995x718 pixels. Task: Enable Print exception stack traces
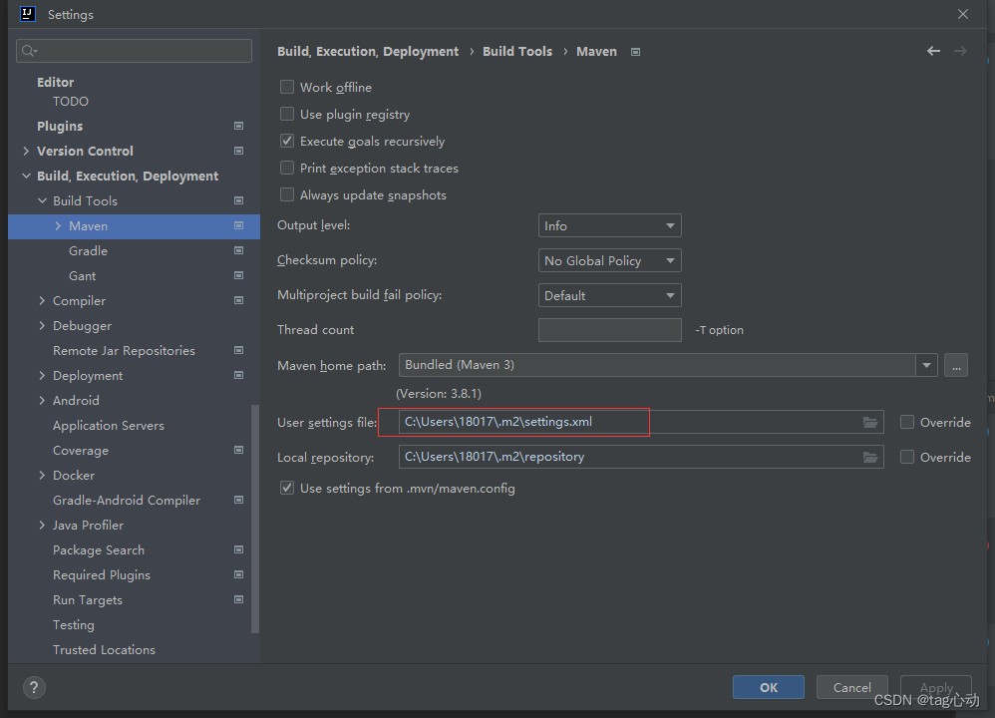(x=287, y=168)
